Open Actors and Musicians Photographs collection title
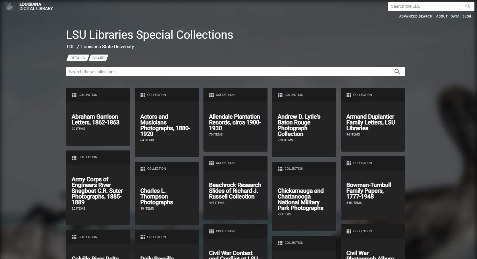The height and width of the screenshot is (259, 477). pyautogui.click(x=165, y=125)
